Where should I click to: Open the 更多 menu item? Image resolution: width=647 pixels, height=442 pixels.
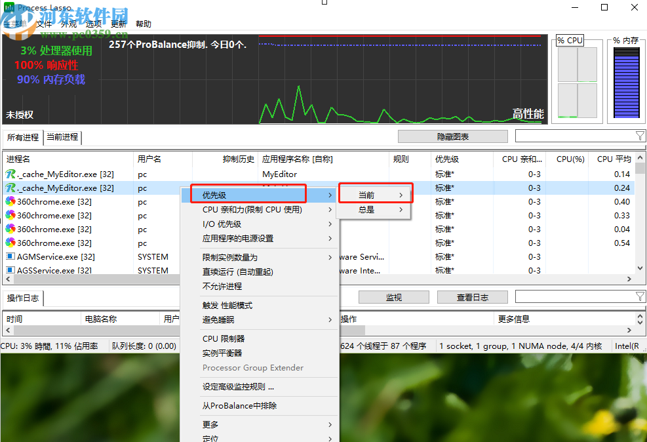coord(260,424)
